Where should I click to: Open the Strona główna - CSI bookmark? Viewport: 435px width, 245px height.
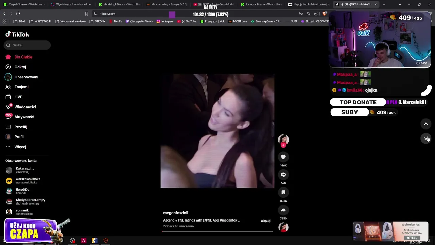266,21
